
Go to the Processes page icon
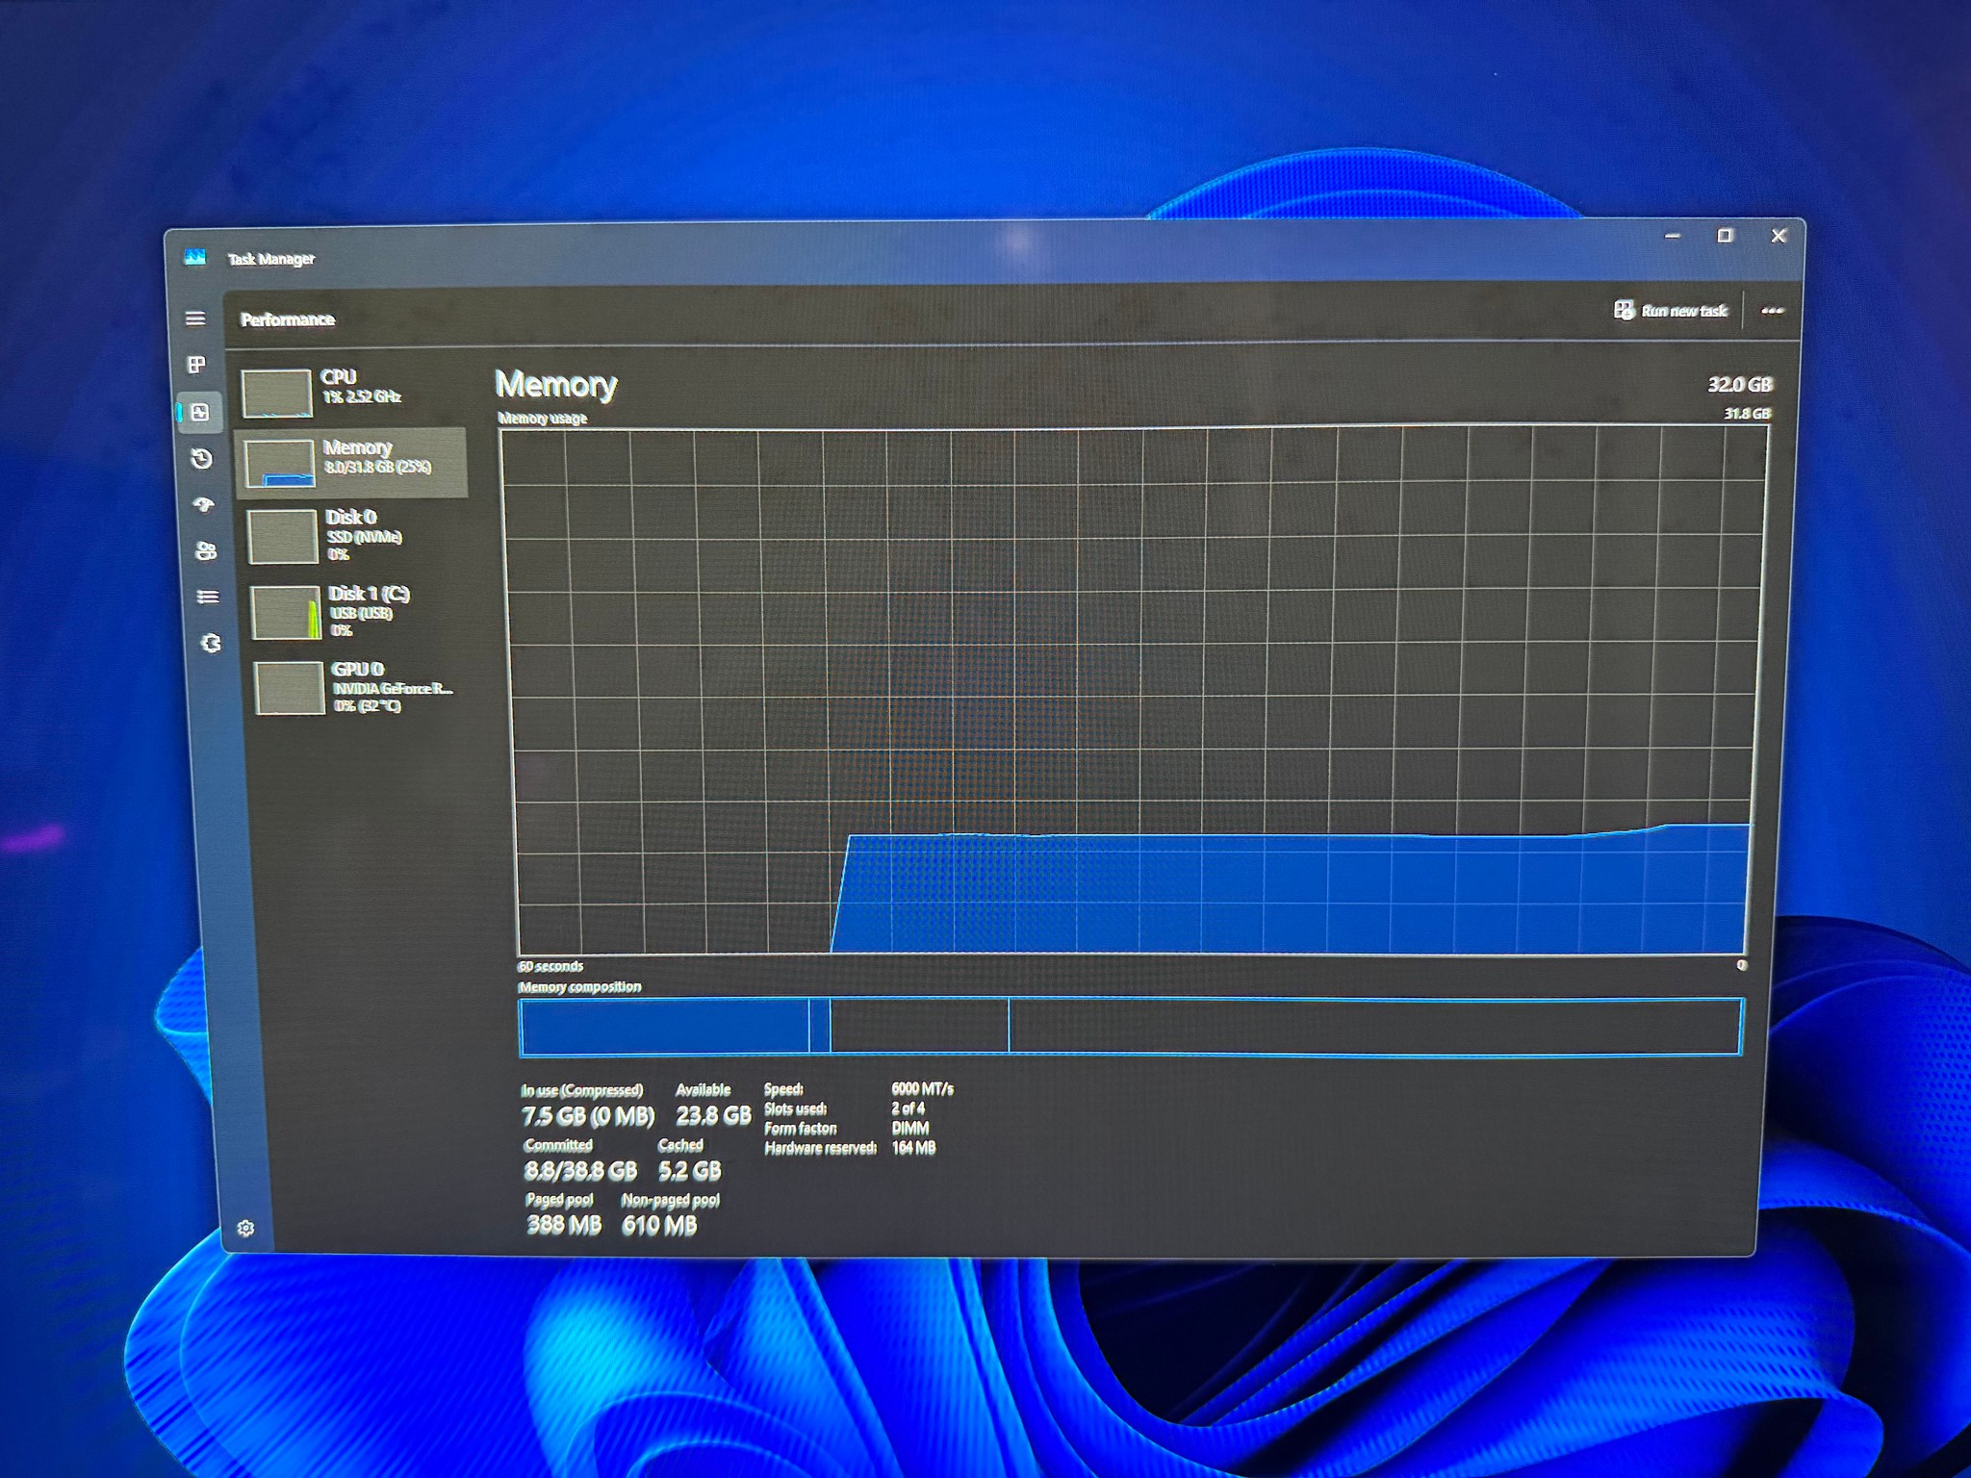(x=197, y=365)
